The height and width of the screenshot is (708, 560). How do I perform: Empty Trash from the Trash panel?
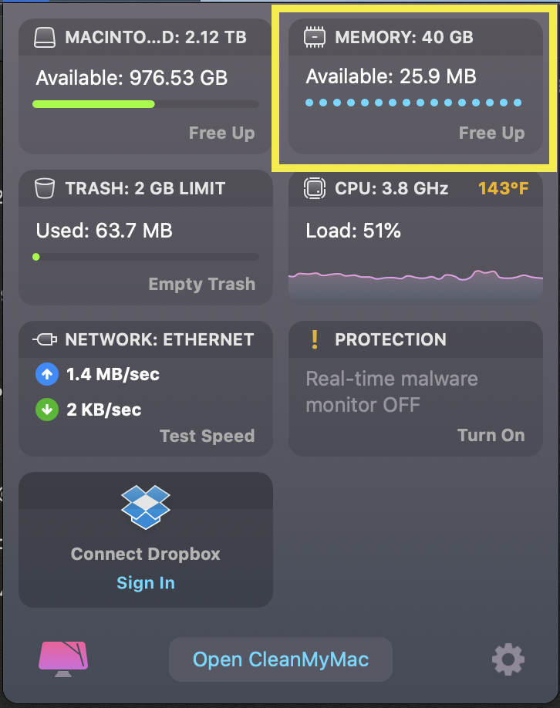(201, 285)
